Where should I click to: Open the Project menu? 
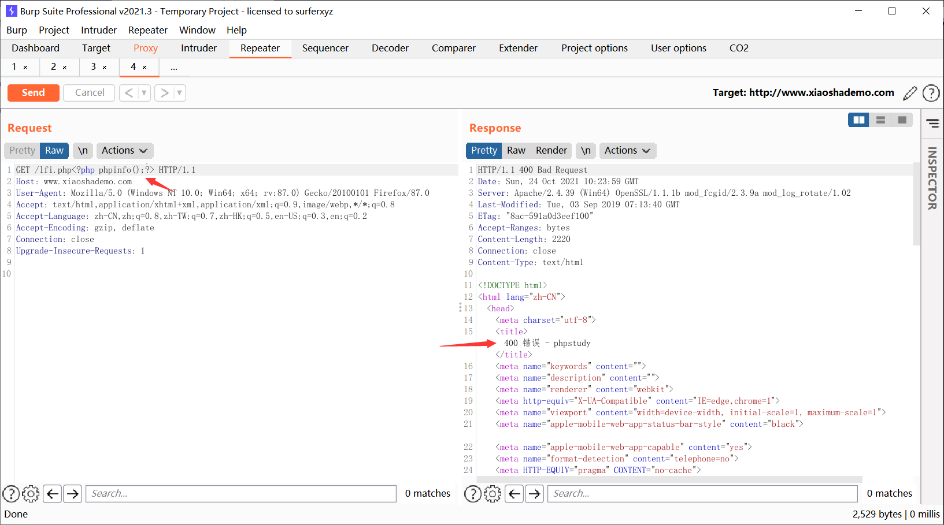(x=54, y=30)
